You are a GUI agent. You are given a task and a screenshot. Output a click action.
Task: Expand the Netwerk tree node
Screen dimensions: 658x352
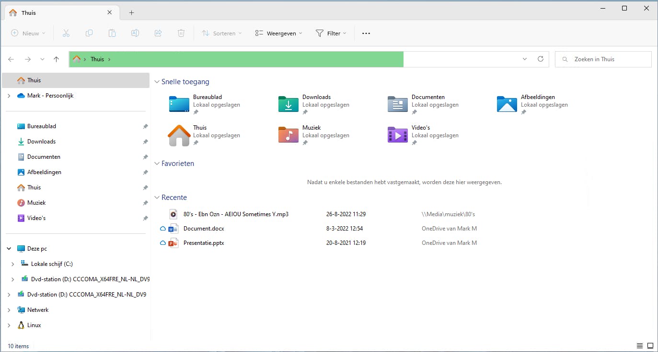9,310
